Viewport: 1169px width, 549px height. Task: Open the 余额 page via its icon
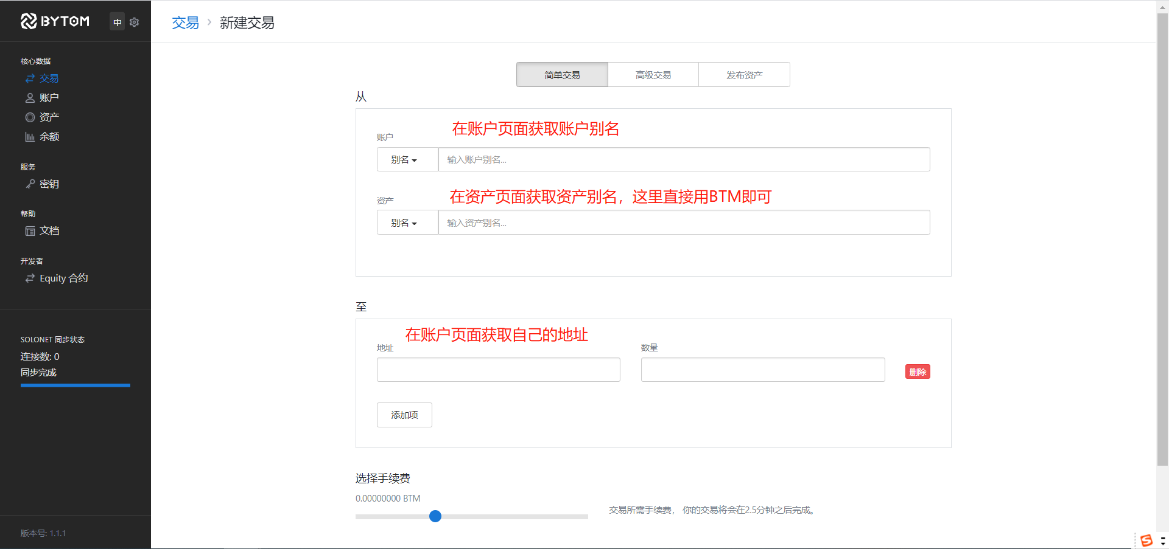31,137
